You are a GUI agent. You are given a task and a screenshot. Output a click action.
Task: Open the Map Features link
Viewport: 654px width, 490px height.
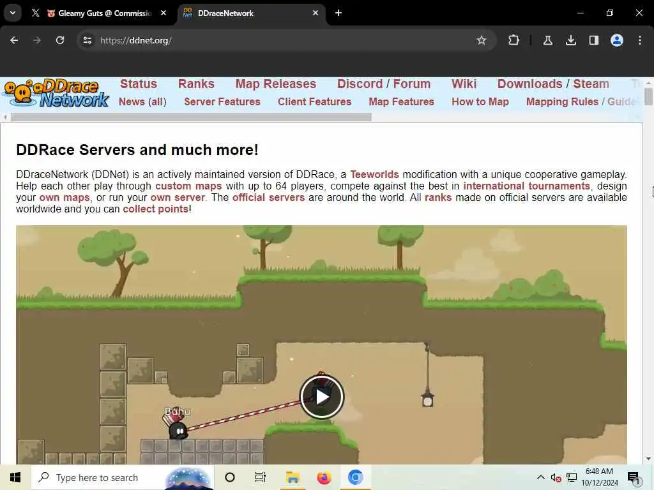[x=401, y=101]
